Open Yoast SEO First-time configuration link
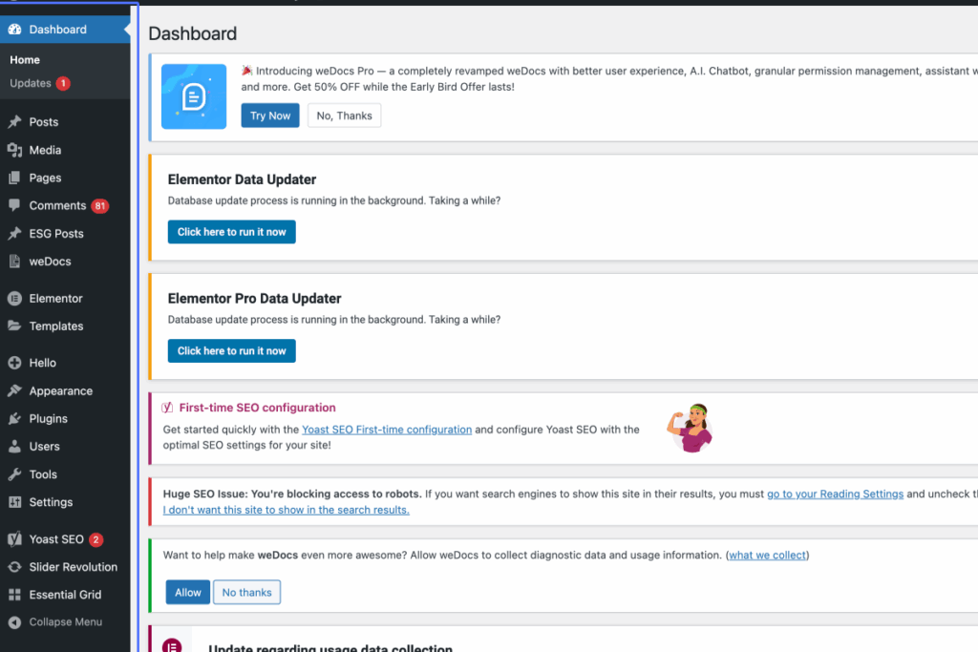The height and width of the screenshot is (652, 978). (387, 430)
